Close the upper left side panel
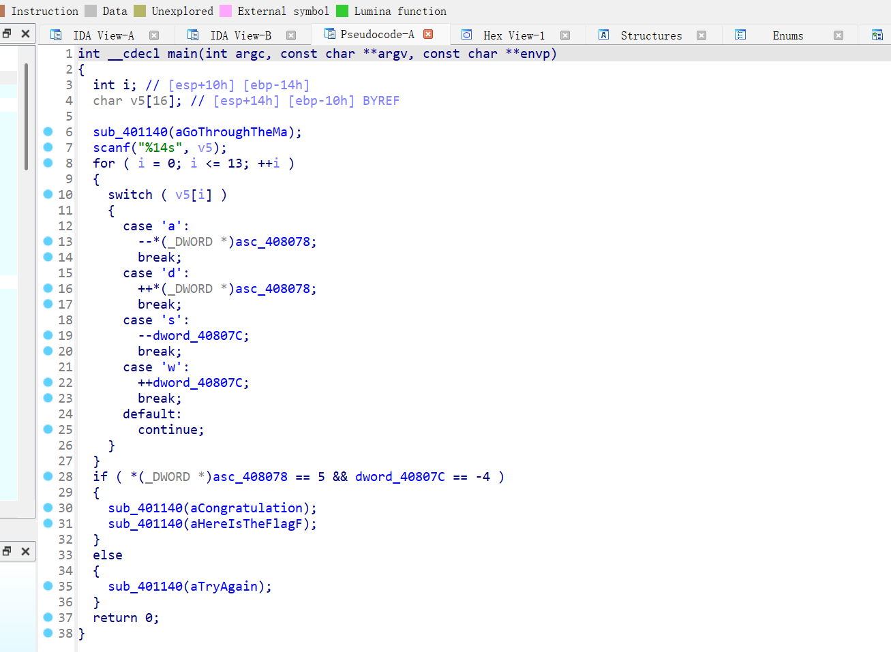Screen dimensions: 891x652 pos(25,33)
